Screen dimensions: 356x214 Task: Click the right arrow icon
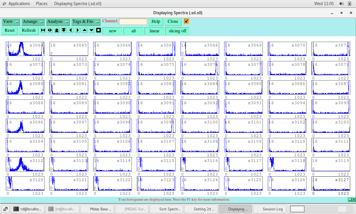78,30
